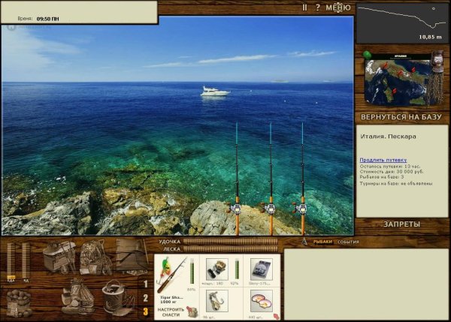Click the depth profile chart
This screenshot has height=322, width=451.
402,23
